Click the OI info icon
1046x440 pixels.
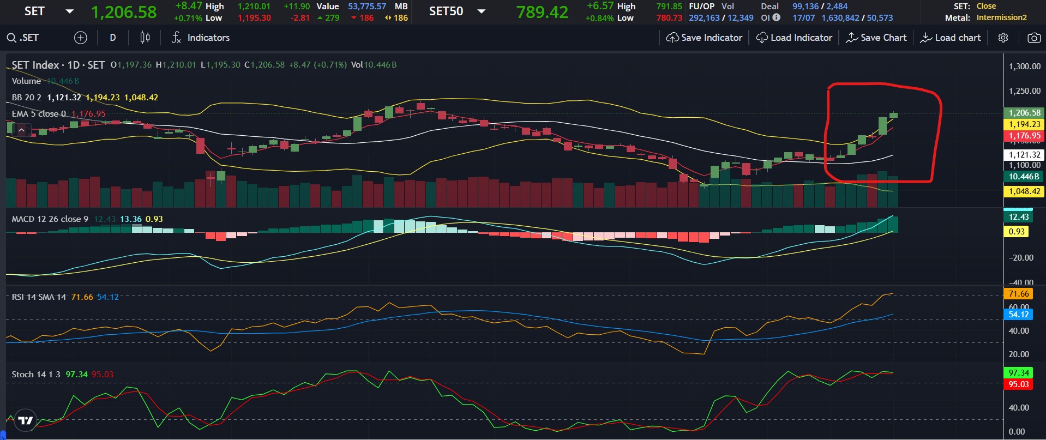click(x=776, y=17)
